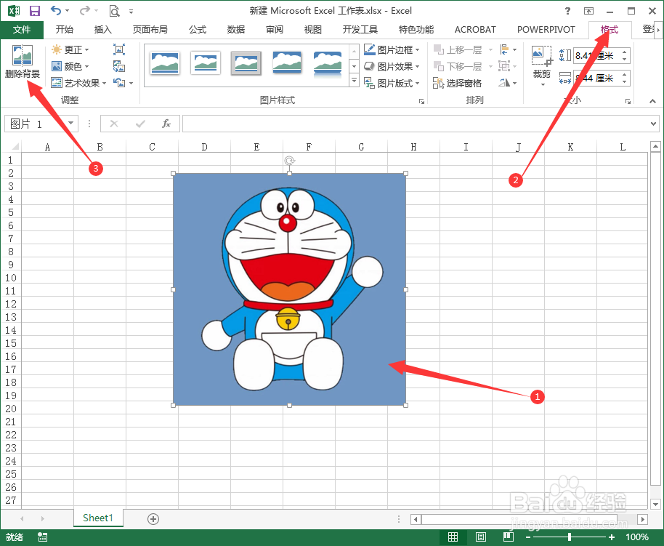The height and width of the screenshot is (546, 664).
Task: Select row 10 header
Action: pos(11,278)
